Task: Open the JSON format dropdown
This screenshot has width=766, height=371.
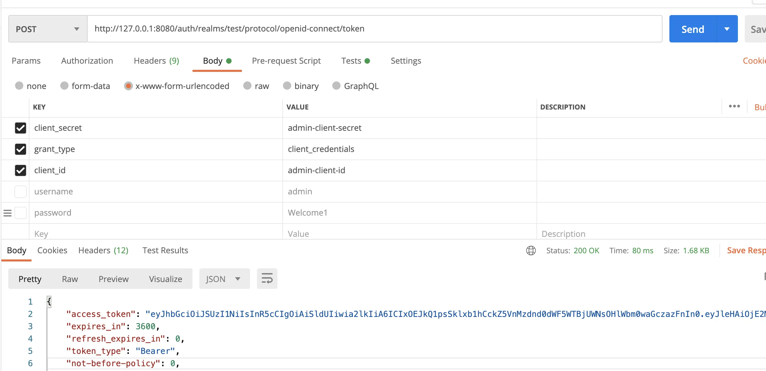Action: [x=224, y=279]
